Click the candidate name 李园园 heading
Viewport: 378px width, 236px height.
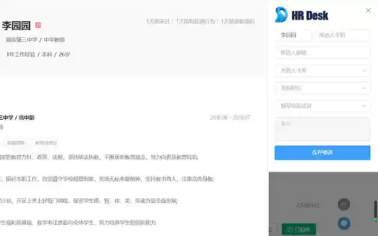click(16, 25)
